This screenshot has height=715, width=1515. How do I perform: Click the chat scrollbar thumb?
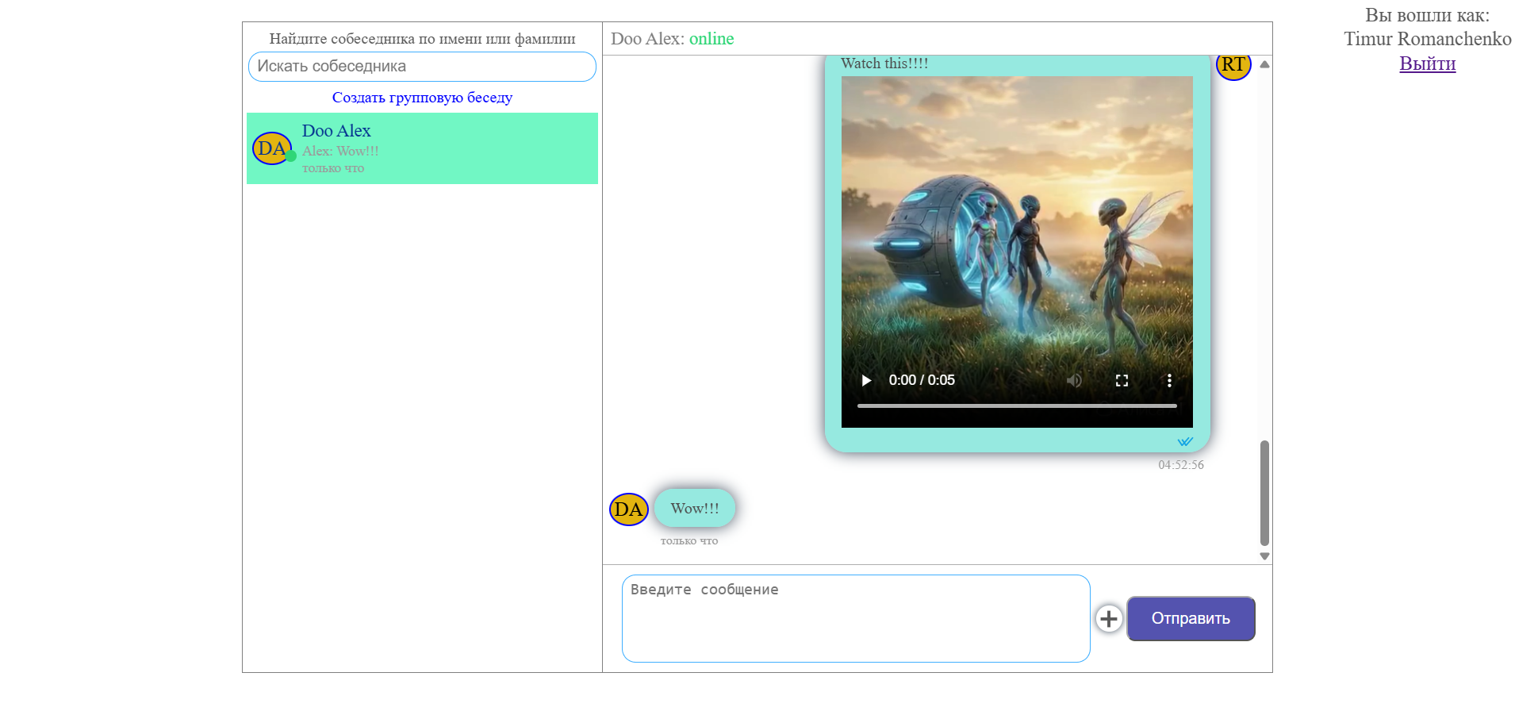pyautogui.click(x=1264, y=493)
